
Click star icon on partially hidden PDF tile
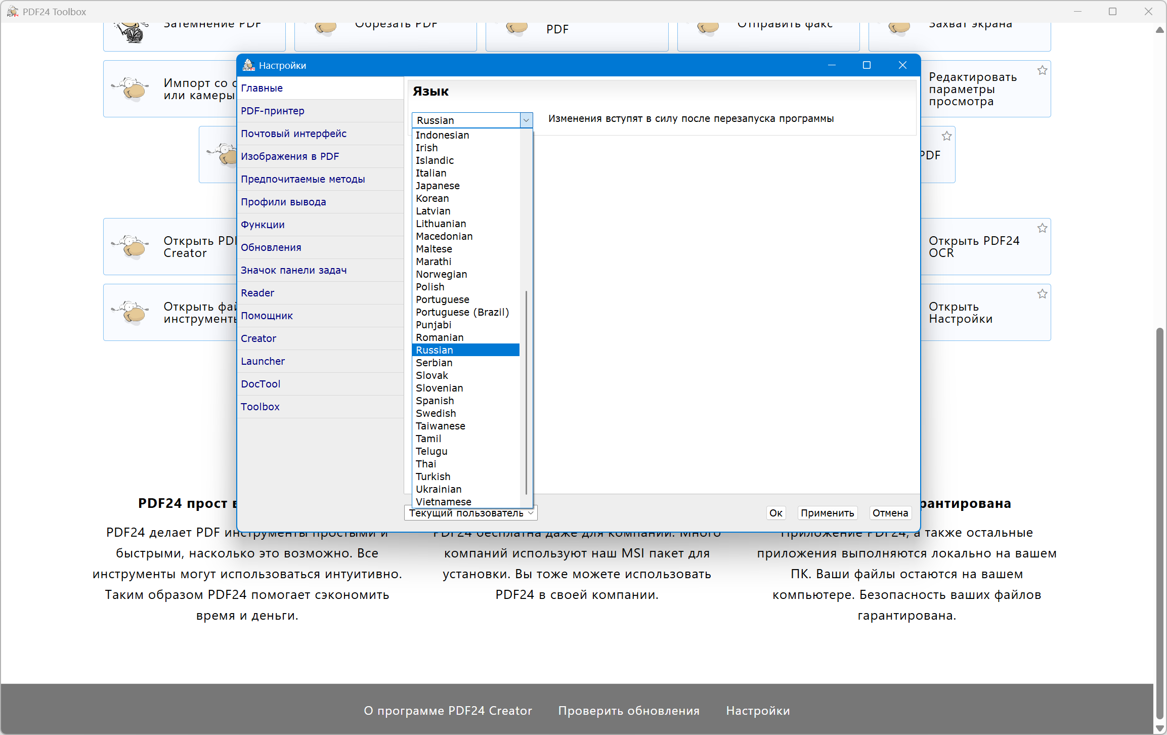pyautogui.click(x=946, y=136)
